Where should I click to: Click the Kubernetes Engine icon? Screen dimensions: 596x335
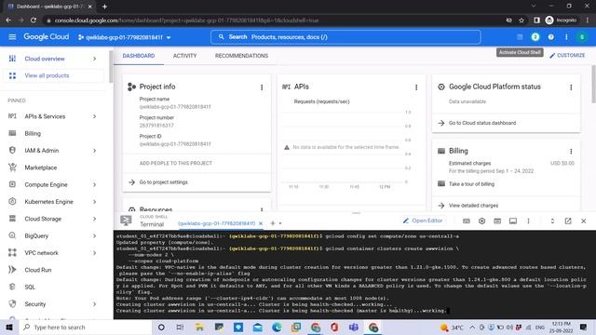click(12, 201)
